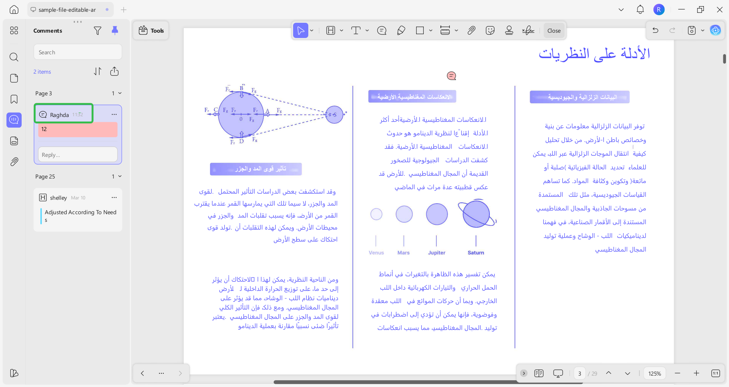Select the arrow selection tool
This screenshot has height=387, width=729.
(x=300, y=31)
